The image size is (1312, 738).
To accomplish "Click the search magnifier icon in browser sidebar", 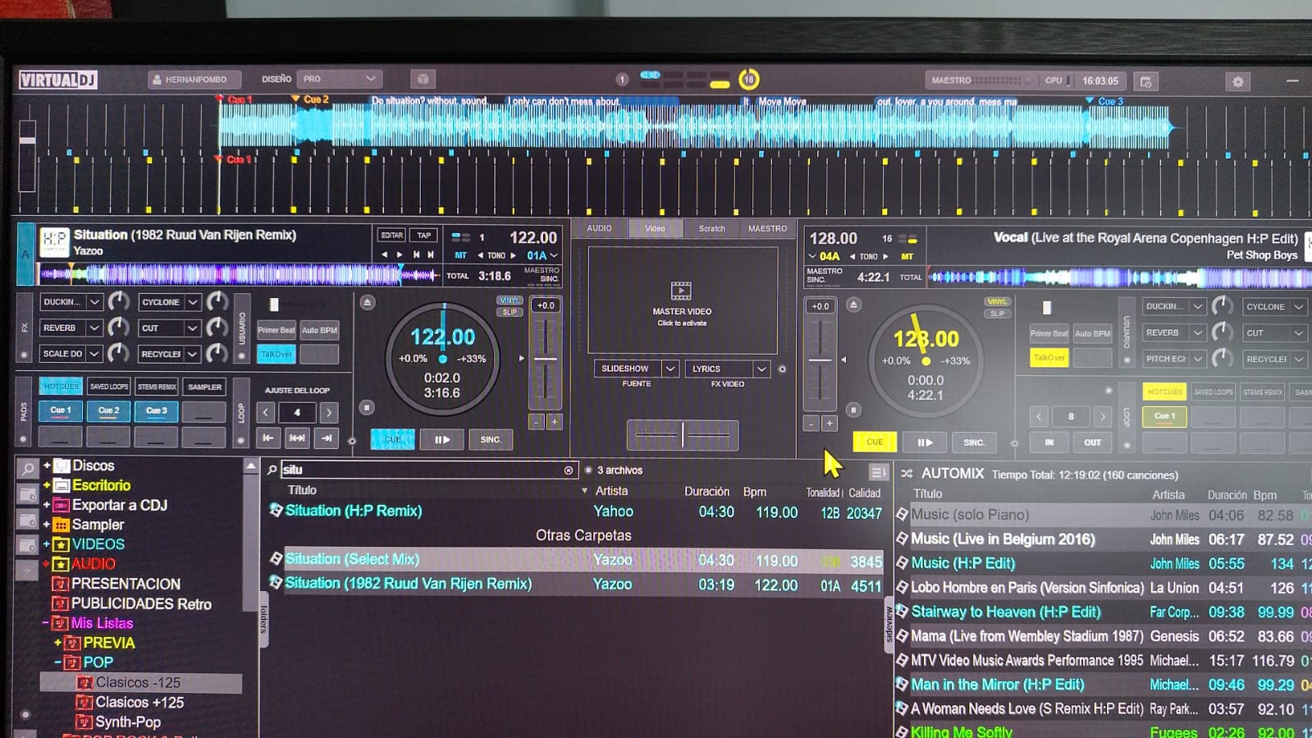I will coord(27,469).
